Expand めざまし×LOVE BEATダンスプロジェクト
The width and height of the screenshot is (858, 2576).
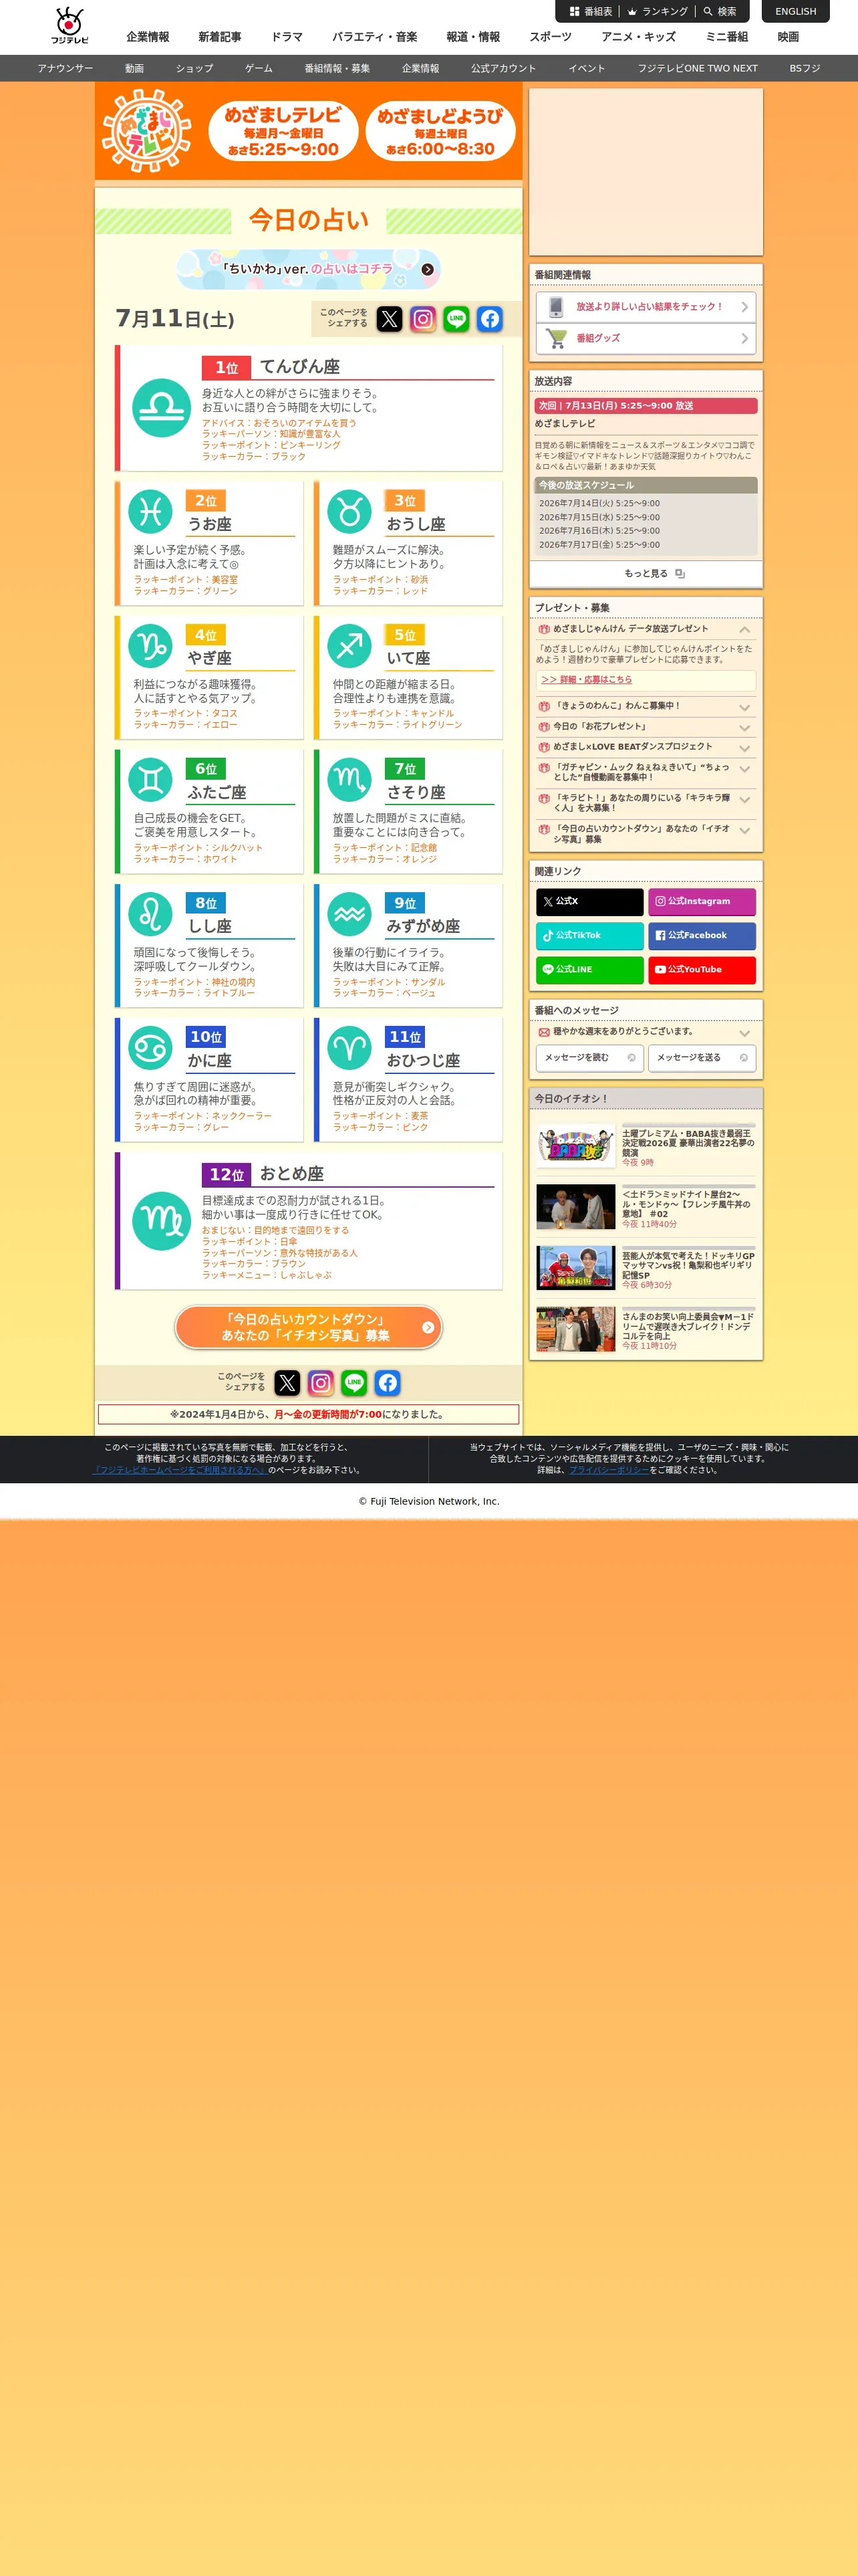(646, 747)
